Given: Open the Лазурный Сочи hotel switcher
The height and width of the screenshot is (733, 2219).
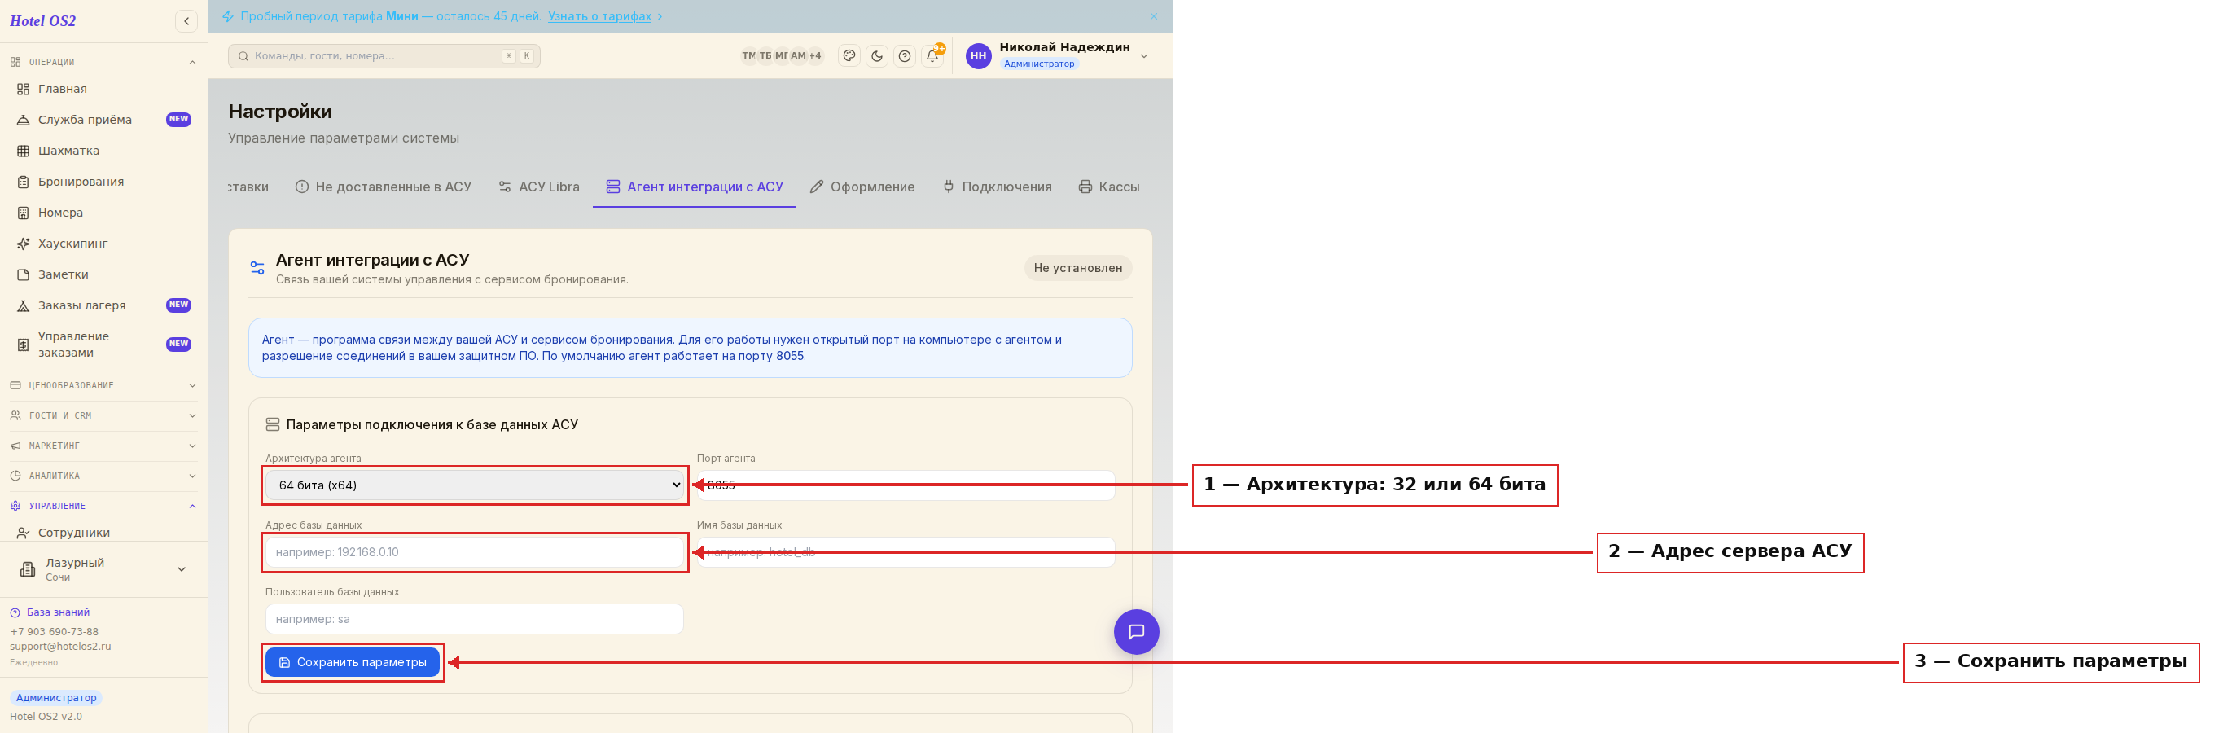Looking at the screenshot, I should pos(103,569).
